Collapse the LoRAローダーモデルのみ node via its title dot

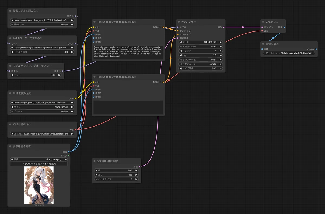10,38
